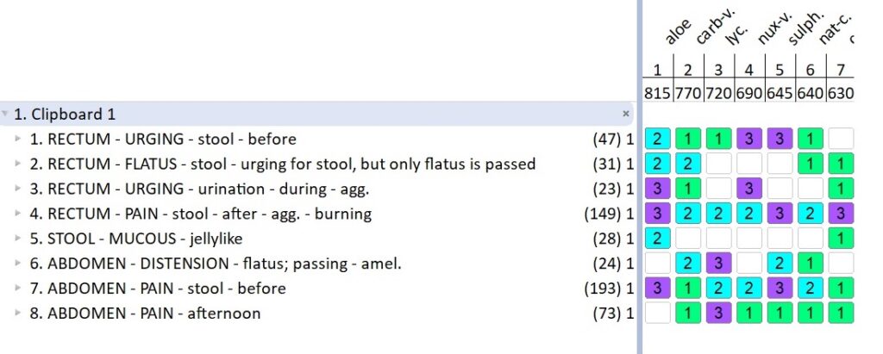Click the (149) remedy count for RECTUM - PAIN
The height and width of the screenshot is (354, 883).
pyautogui.click(x=601, y=214)
